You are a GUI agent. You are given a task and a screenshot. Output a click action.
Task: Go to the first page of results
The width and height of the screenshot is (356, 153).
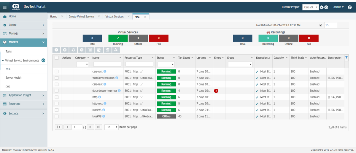58,127
